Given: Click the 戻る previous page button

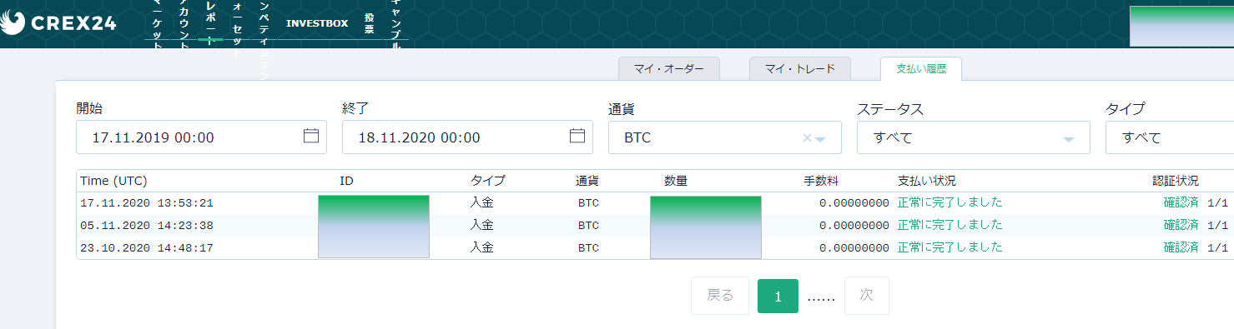Looking at the screenshot, I should [x=720, y=296].
